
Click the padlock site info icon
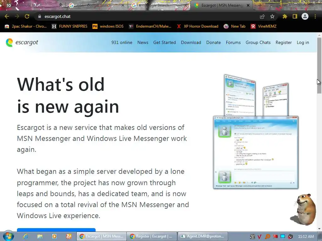pos(40,16)
